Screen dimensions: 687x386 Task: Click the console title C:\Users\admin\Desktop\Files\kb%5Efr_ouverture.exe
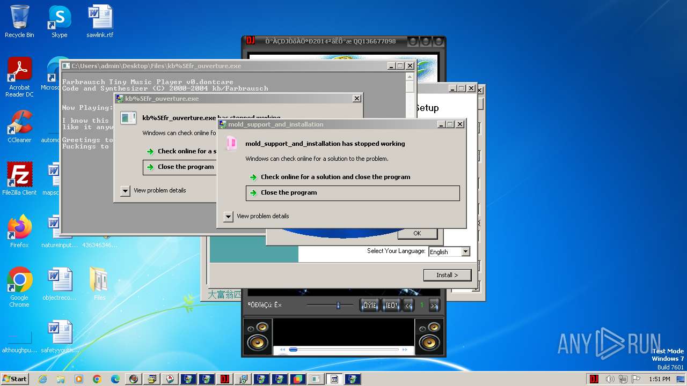click(156, 66)
